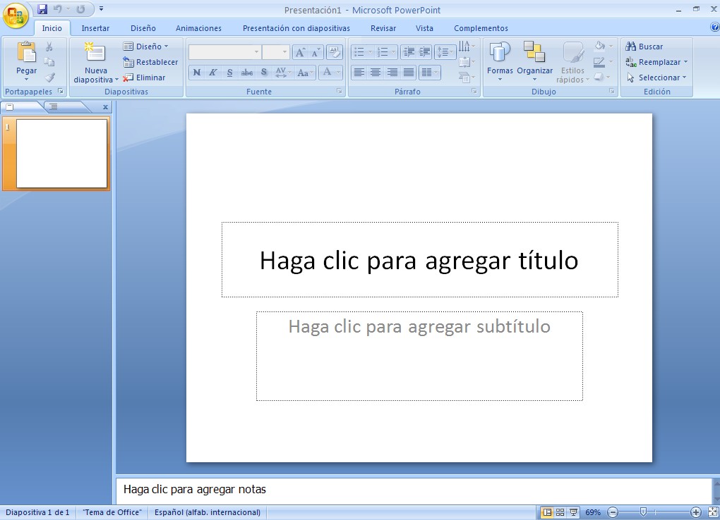Image resolution: width=720 pixels, height=520 pixels.
Task: Open the Diseño ribbon tab
Action: [x=143, y=28]
